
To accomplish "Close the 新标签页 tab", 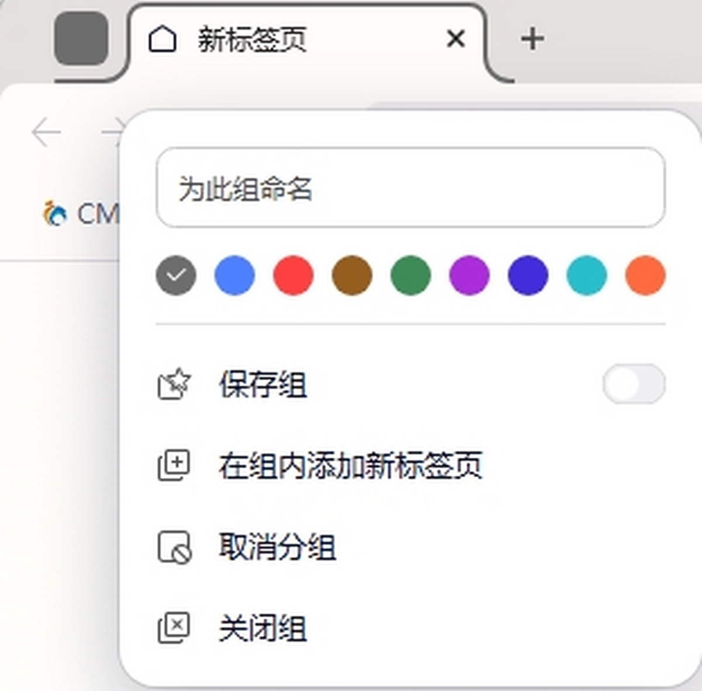I will click(x=456, y=38).
